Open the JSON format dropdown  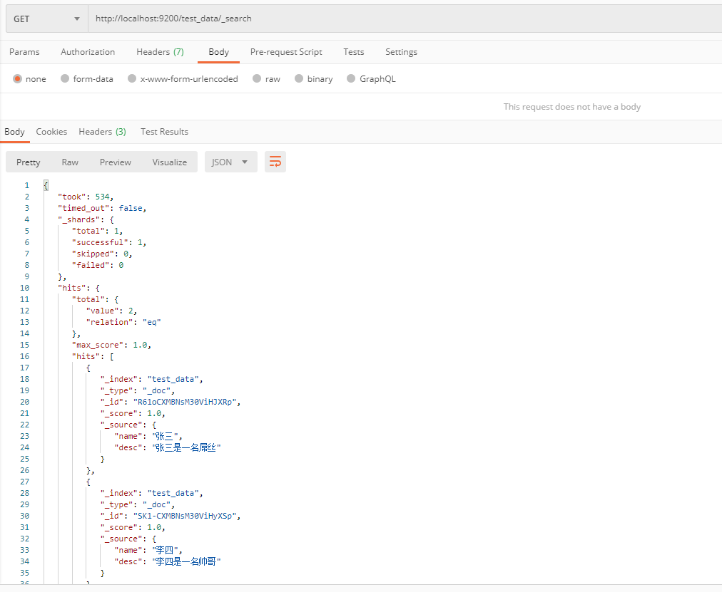(230, 162)
